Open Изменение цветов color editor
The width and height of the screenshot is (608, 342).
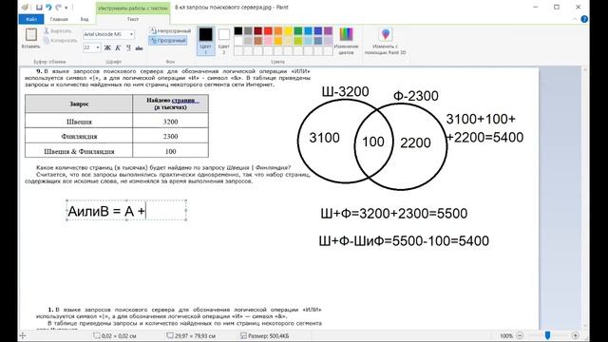click(346, 41)
